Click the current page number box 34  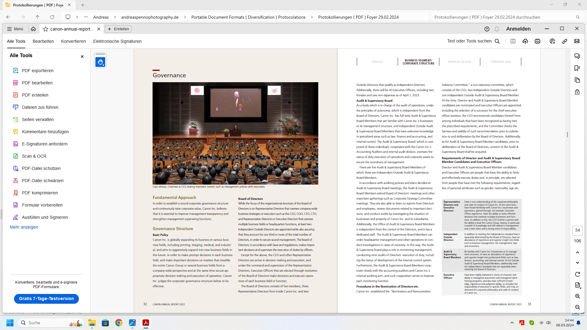click(x=578, y=230)
